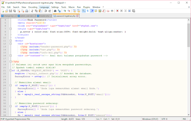Viewport: 191px width, 121px height.
Task: Paste clipboard using toolbar icon
Action: coord(40,11)
